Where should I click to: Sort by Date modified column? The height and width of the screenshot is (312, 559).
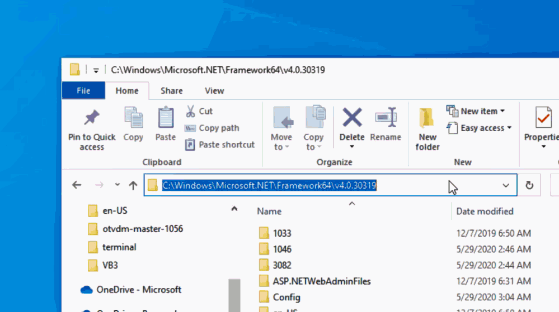[x=485, y=212]
